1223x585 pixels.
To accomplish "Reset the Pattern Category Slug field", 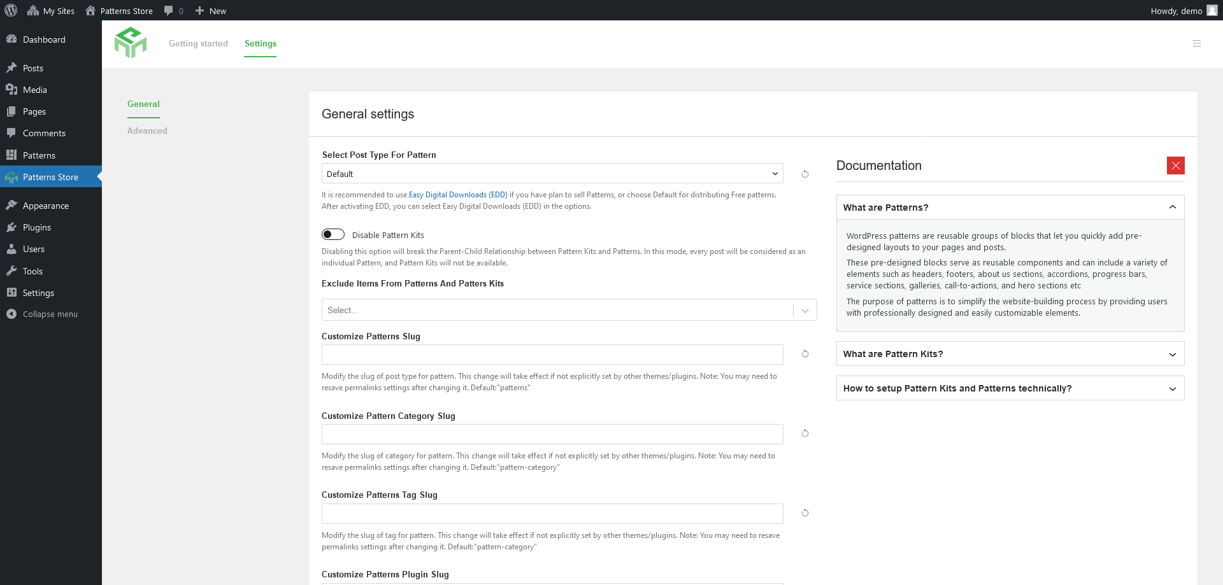I will 805,433.
